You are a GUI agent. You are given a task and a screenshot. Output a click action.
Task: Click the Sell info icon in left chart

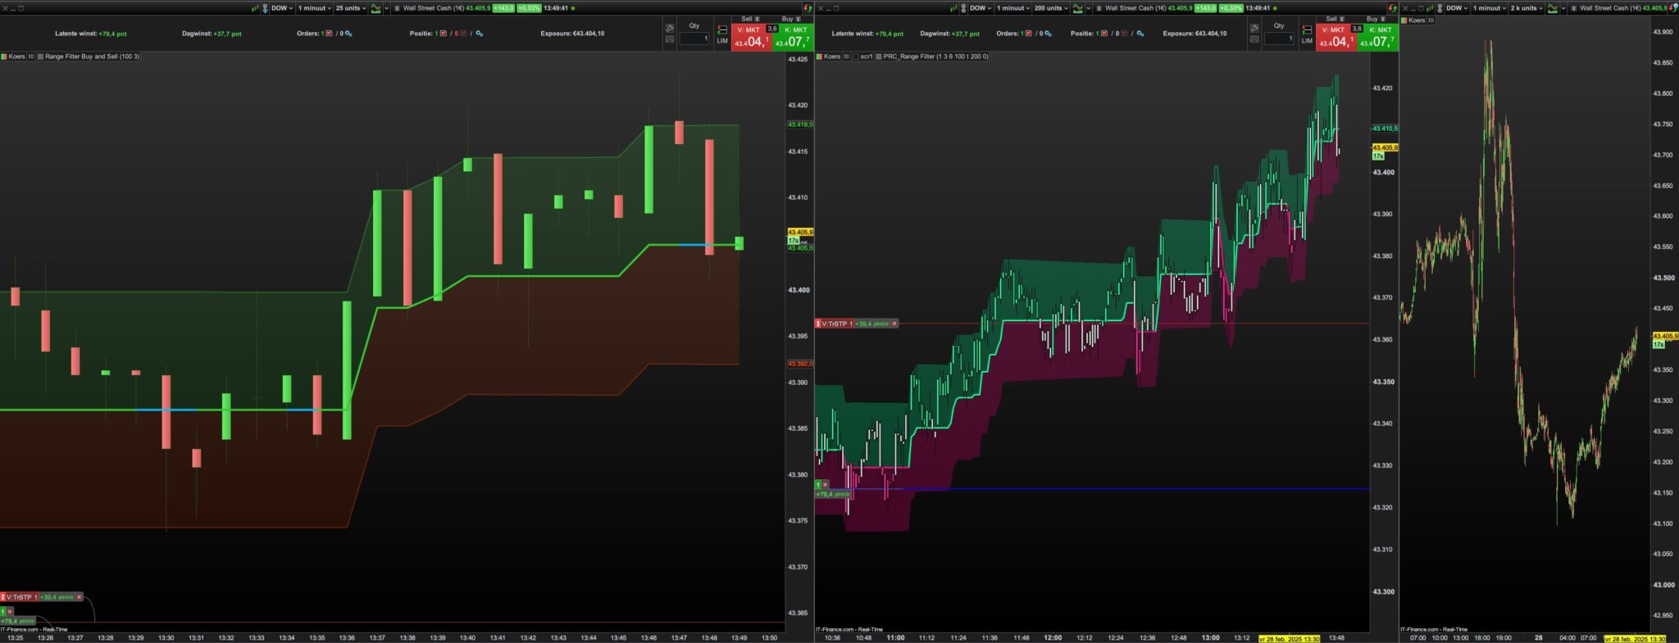(757, 19)
